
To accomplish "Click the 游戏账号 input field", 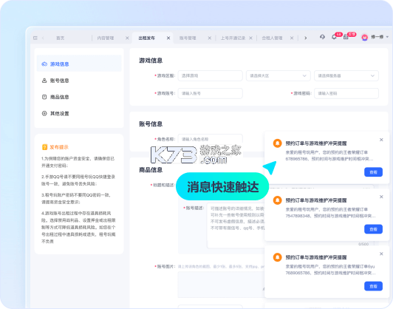I will [x=210, y=93].
